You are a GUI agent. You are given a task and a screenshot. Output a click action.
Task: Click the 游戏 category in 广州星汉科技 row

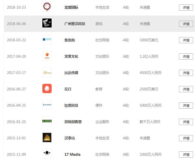tap(99, 24)
